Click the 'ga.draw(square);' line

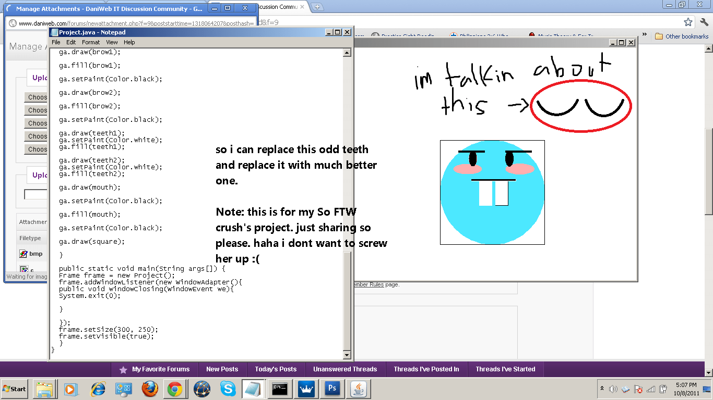(x=92, y=242)
